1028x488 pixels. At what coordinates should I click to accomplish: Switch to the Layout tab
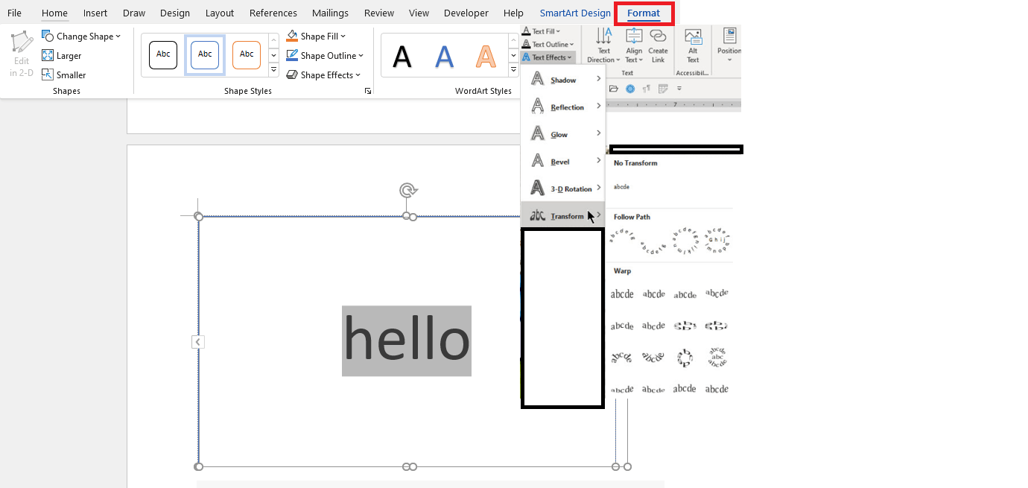point(220,13)
